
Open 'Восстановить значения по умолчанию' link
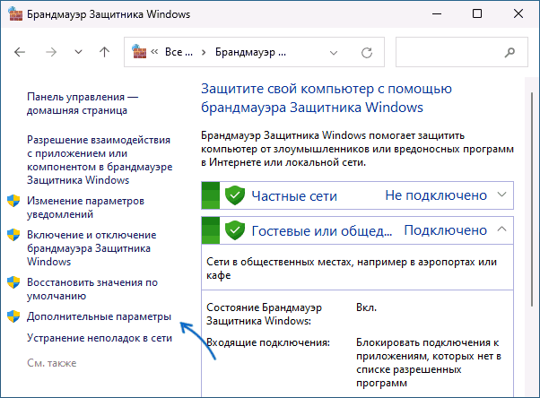[x=92, y=290]
